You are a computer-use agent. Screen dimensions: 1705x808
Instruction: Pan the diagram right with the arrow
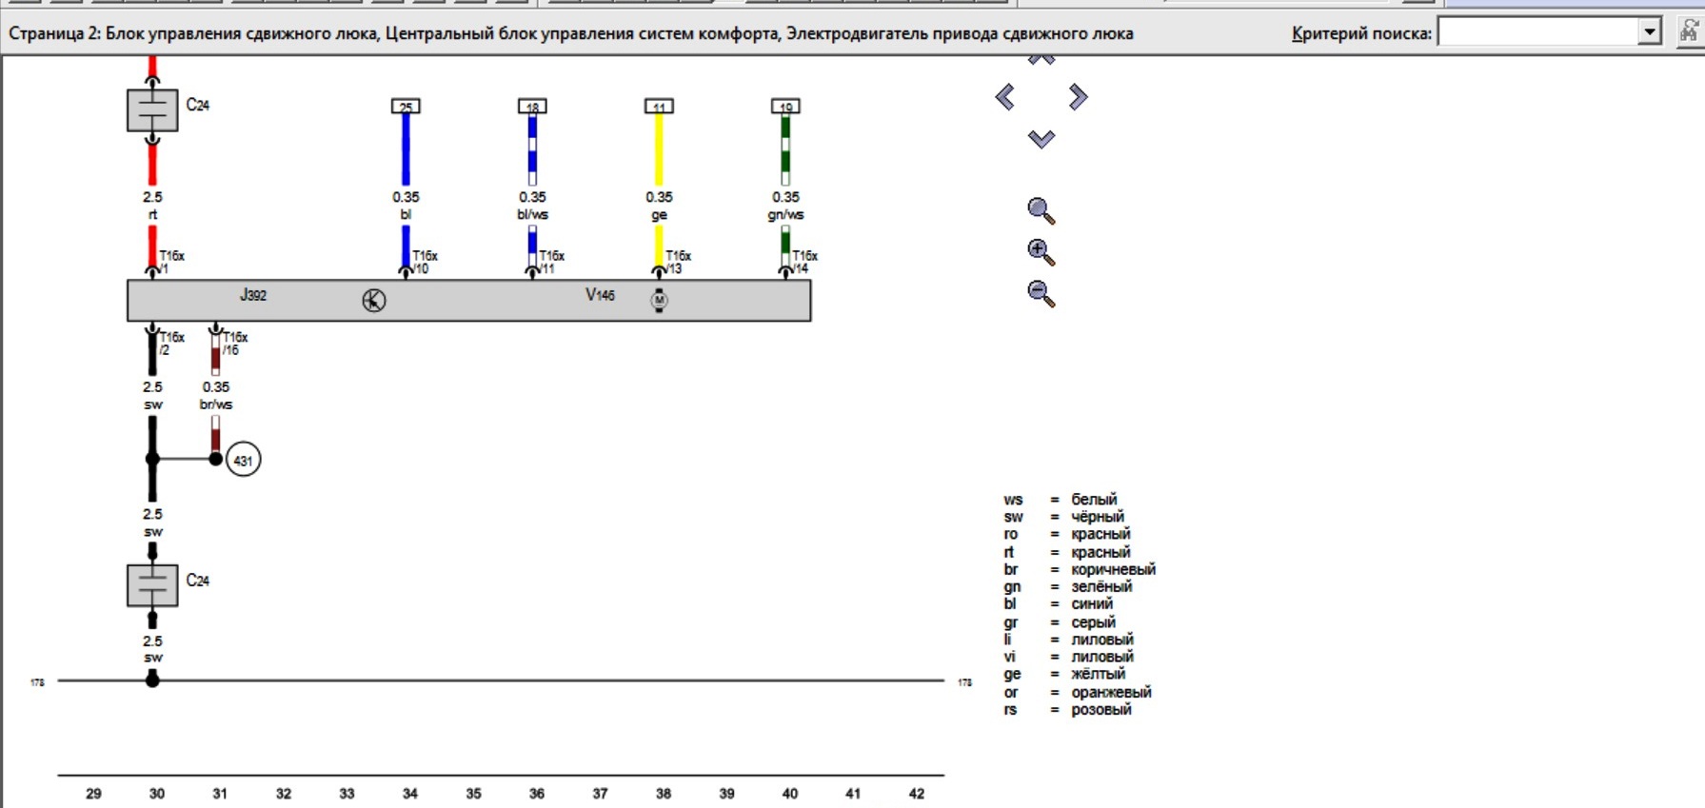pos(1078,97)
